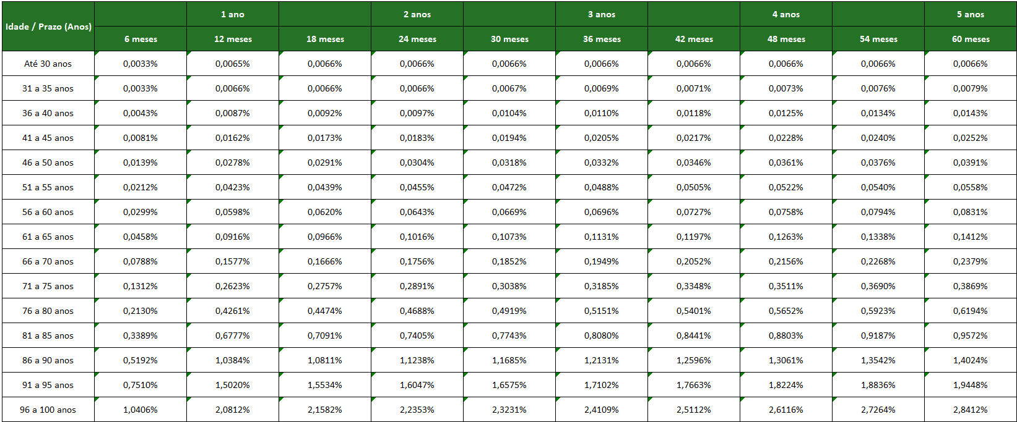Select the cell containing 2,8412%
The image size is (1017, 422).
[971, 410]
